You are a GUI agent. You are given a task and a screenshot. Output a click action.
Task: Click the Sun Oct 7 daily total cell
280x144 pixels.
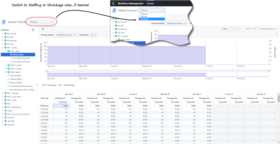tap(61, 105)
